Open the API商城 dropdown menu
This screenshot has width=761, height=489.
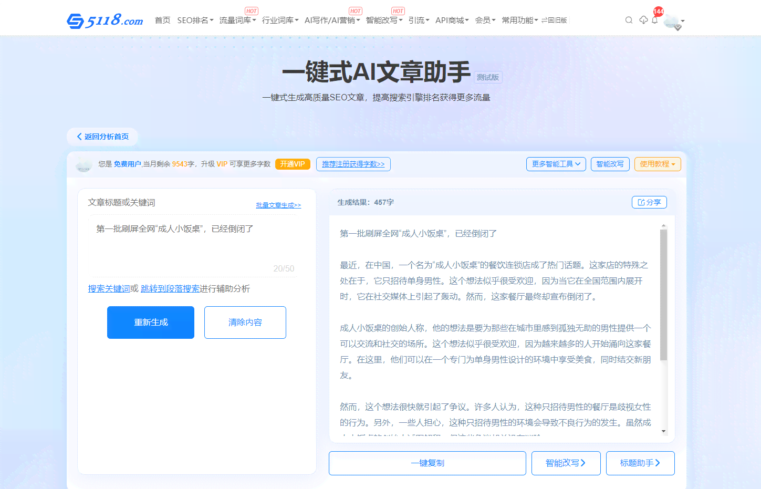coord(452,20)
